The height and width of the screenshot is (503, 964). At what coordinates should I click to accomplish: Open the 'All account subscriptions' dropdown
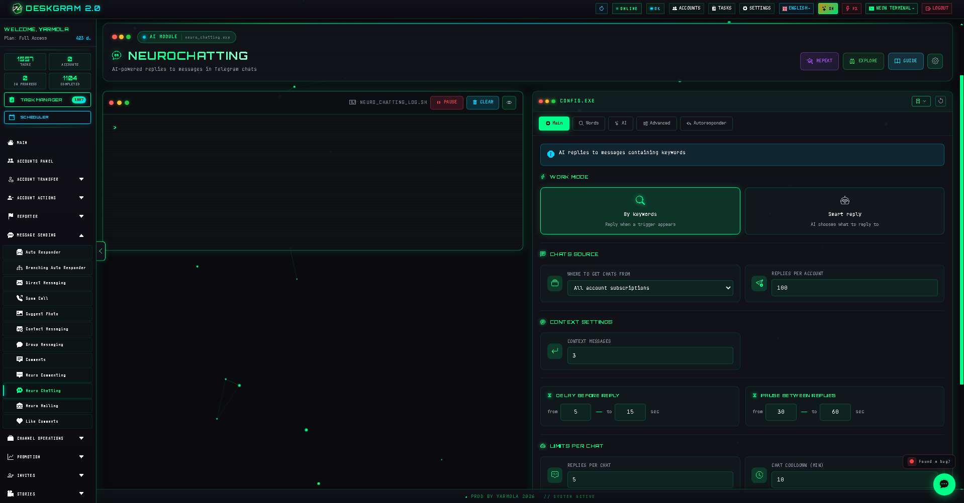pyautogui.click(x=650, y=288)
